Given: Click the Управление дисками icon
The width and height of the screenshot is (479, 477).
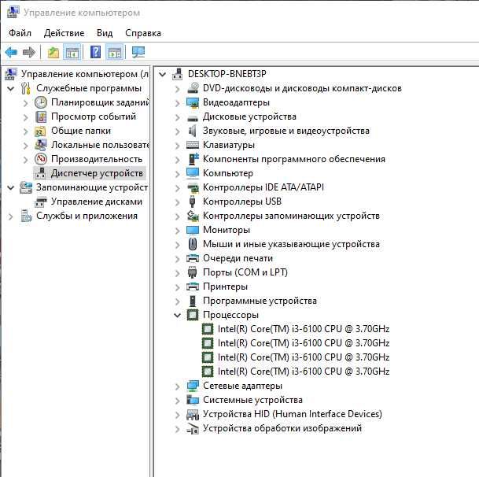Looking at the screenshot, I should (x=41, y=202).
